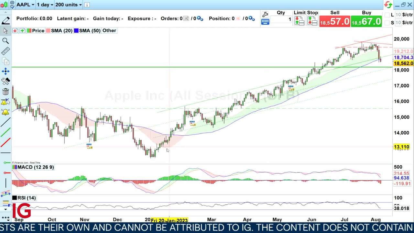Click the 18,704.3 SMA value label
The image size is (414, 233).
pos(403,58)
